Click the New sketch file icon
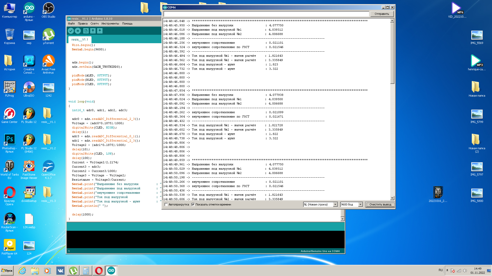Image resolution: width=492 pixels, height=276 pixels. [86, 31]
